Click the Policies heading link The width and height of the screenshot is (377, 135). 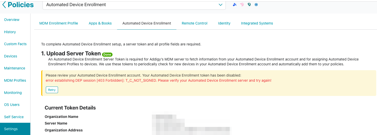21,5
